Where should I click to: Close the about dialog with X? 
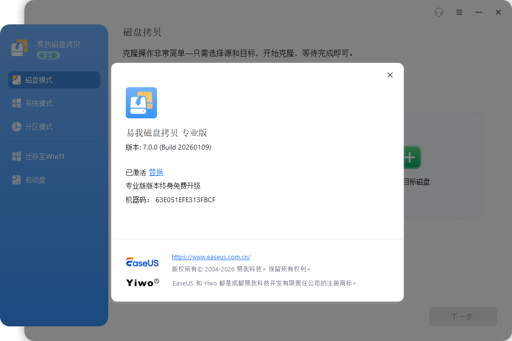390,75
